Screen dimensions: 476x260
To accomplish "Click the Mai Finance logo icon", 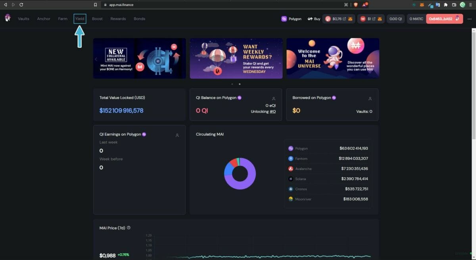I will click(x=8, y=18).
